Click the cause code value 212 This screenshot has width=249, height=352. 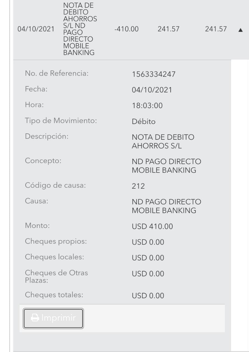138,186
